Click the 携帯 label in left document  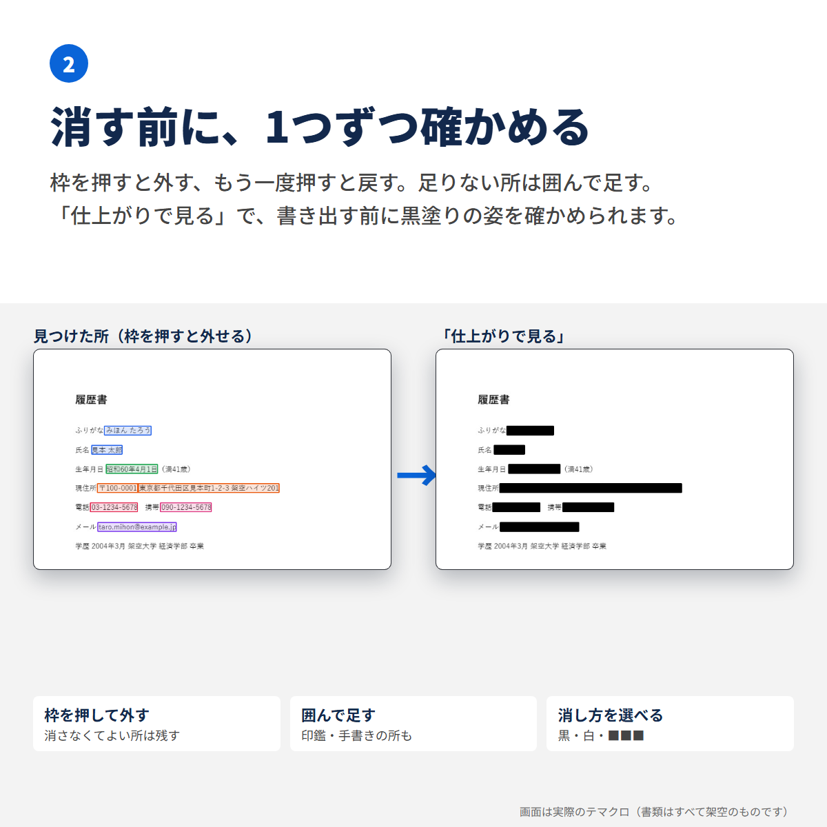point(152,507)
